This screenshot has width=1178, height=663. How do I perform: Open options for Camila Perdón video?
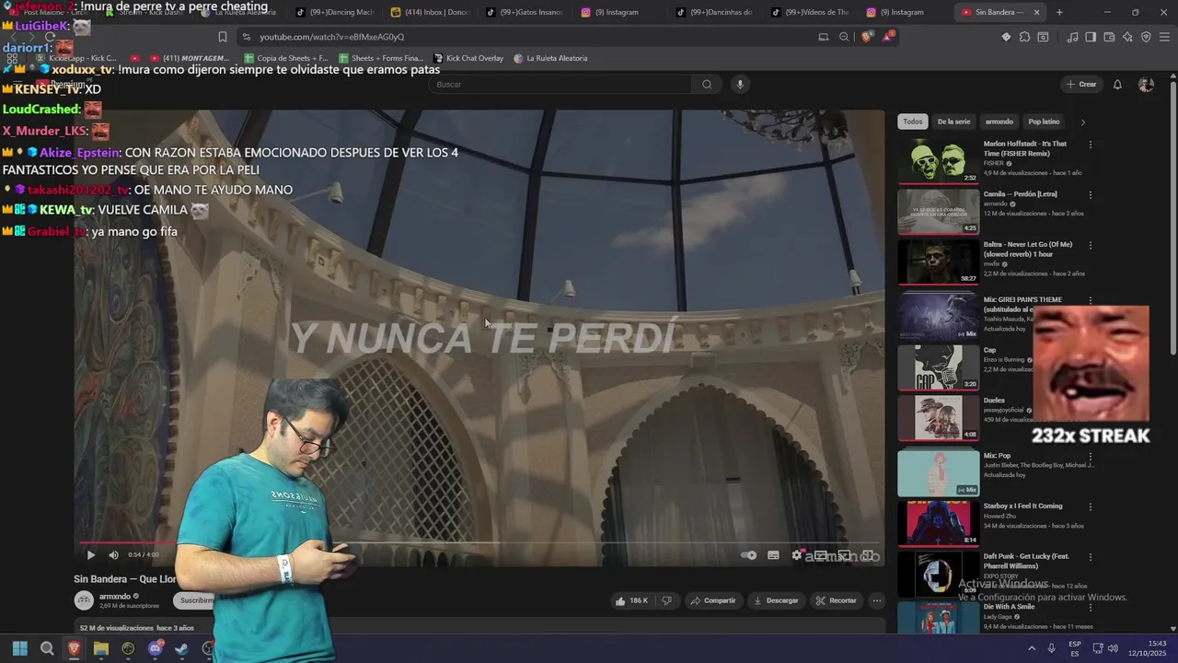1091,195
